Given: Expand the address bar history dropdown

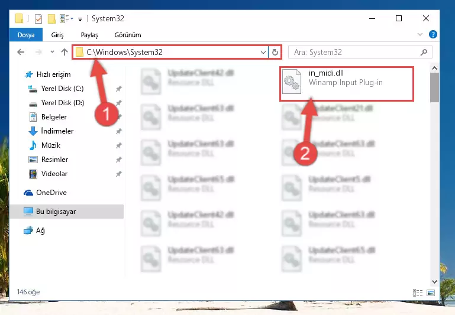Looking at the screenshot, I should click(263, 52).
